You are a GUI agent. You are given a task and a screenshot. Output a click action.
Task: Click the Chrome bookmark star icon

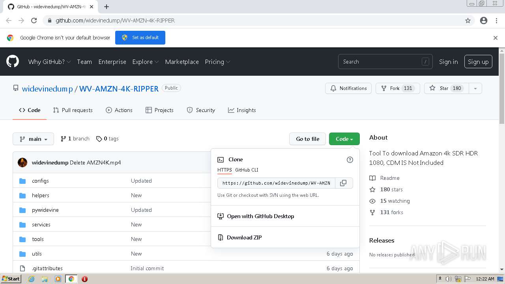(x=468, y=21)
